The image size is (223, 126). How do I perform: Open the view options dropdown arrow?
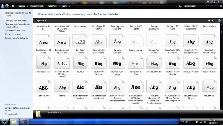212,21
